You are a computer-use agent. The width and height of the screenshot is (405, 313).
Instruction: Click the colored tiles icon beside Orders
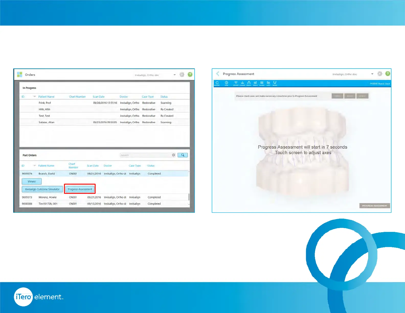click(x=19, y=74)
